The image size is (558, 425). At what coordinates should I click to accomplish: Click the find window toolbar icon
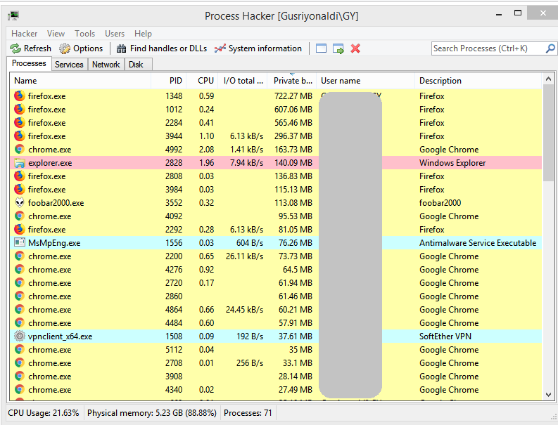321,48
